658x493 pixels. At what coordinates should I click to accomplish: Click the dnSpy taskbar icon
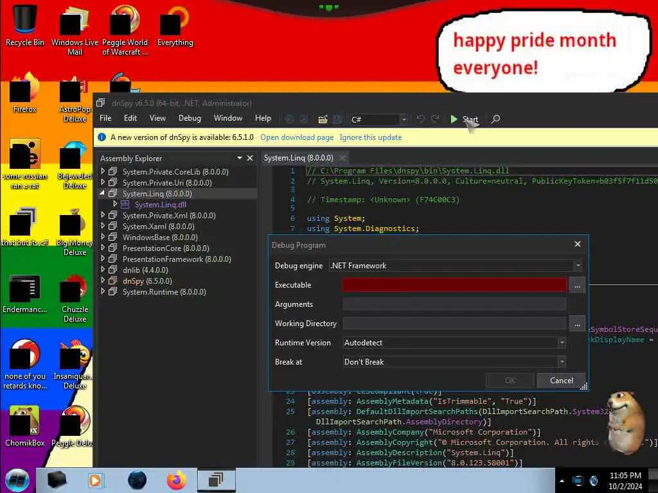216,480
